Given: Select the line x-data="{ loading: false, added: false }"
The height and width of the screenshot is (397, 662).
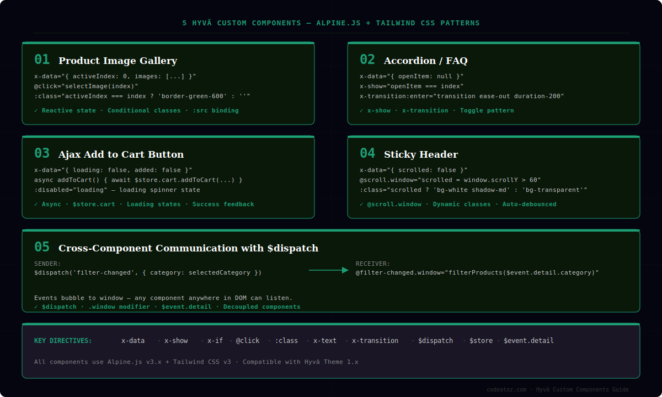Looking at the screenshot, I should pyautogui.click(x=113, y=170).
